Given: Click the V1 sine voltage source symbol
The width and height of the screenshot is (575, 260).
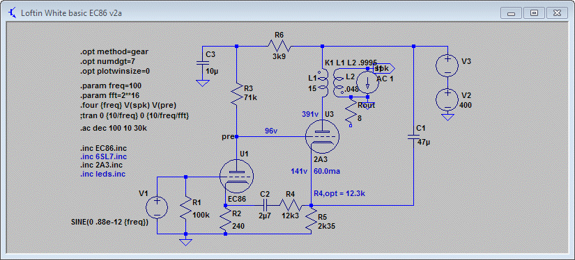Looking at the screenshot, I should point(157,208).
